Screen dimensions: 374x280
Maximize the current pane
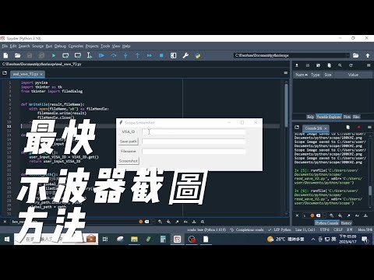pyautogui.click(x=173, y=55)
